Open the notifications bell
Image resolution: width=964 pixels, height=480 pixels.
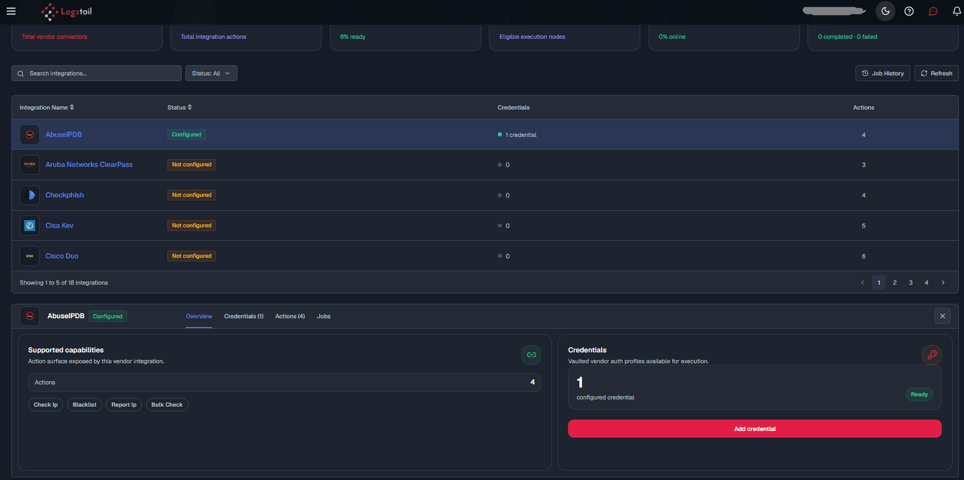(957, 11)
